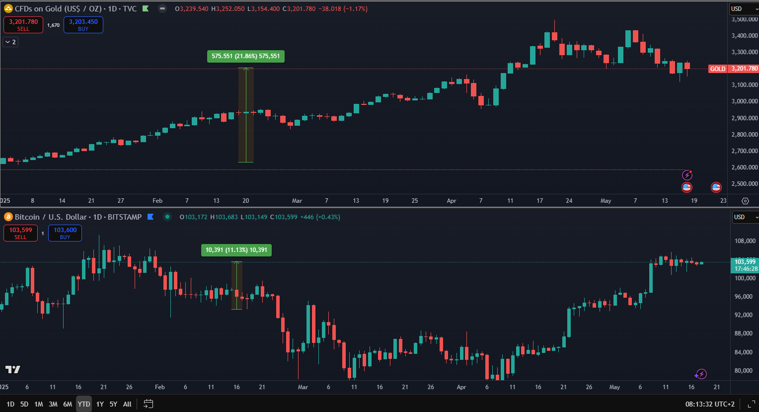This screenshot has width=759, height=412.
Task: Click the green 103,599 price tag with countdown
Action: coord(745,265)
